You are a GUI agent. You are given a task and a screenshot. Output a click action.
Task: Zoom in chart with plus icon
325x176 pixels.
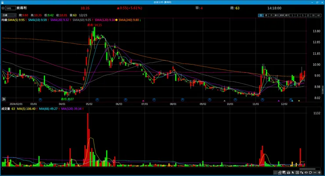(x=319, y=172)
